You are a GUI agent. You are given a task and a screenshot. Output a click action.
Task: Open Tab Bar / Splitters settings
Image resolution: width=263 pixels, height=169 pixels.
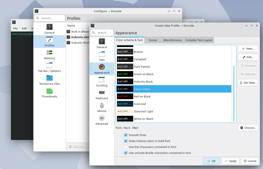click(49, 67)
